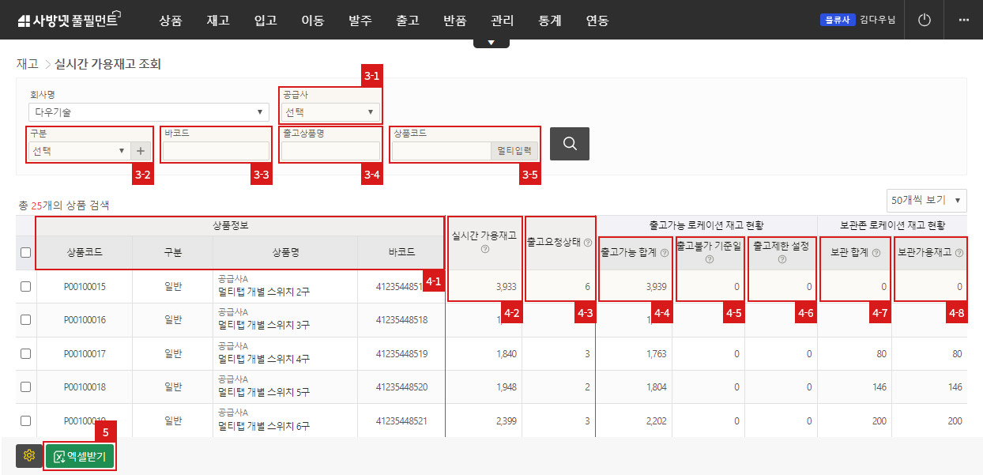Click the help icon beside 출고요청상태
The width and height of the screenshot is (983, 475).
click(x=587, y=243)
